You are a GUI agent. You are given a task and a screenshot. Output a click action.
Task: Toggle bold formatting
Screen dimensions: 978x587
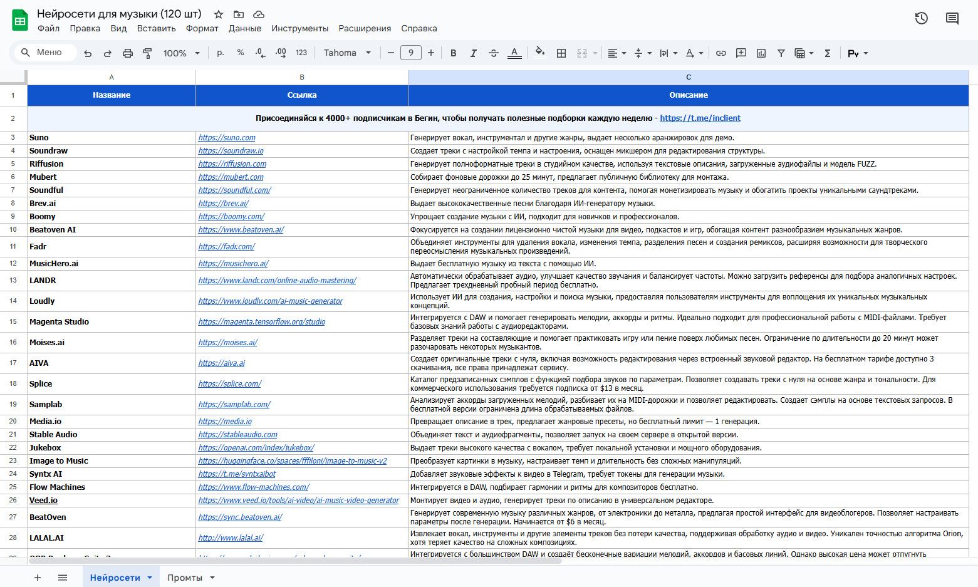(453, 53)
